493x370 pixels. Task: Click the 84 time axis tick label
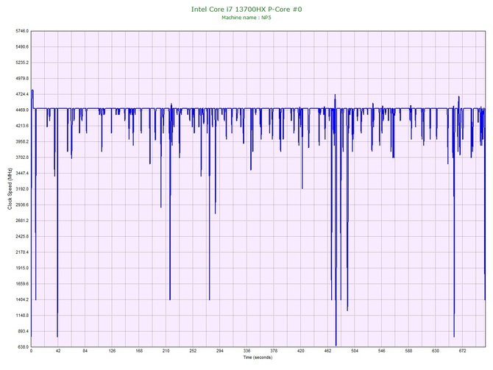click(85, 351)
